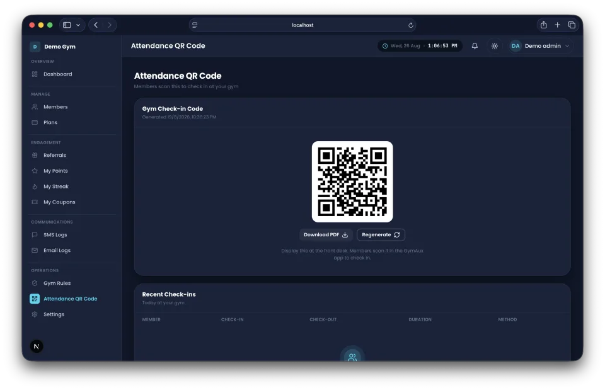605x390 pixels.
Task: Select Attendance QR Code in sidebar
Action: pyautogui.click(x=70, y=299)
